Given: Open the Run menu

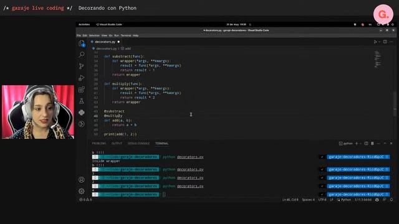Looking at the screenshot, I should click(x=117, y=35).
